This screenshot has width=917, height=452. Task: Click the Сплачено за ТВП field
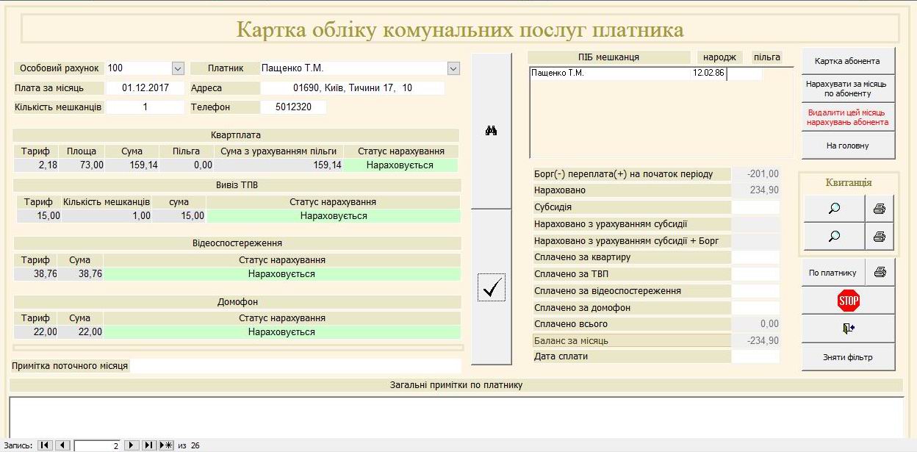coord(755,274)
